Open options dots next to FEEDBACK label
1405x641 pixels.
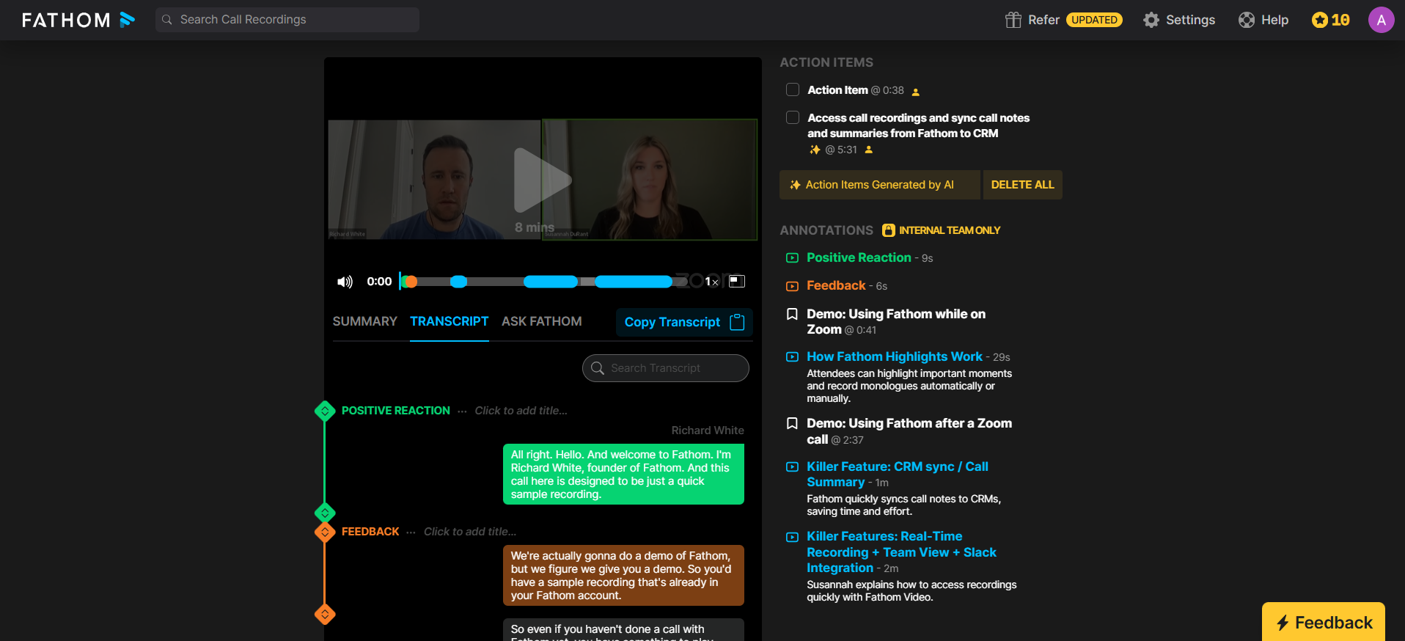click(x=411, y=532)
